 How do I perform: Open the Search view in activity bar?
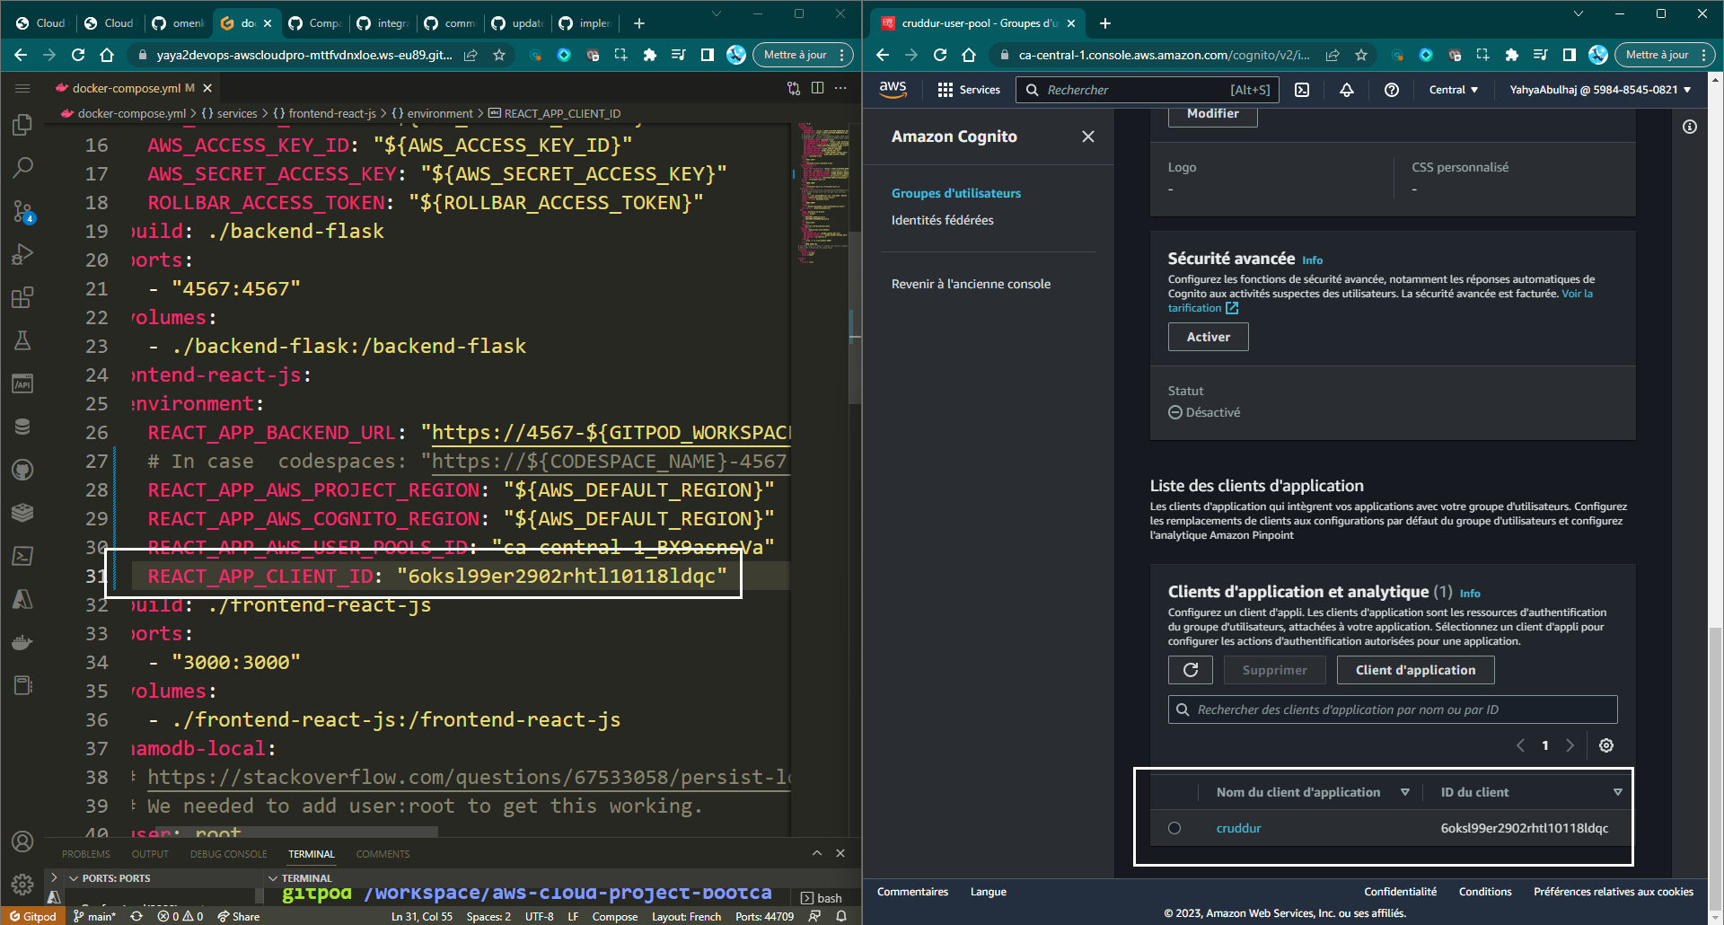pos(22,167)
